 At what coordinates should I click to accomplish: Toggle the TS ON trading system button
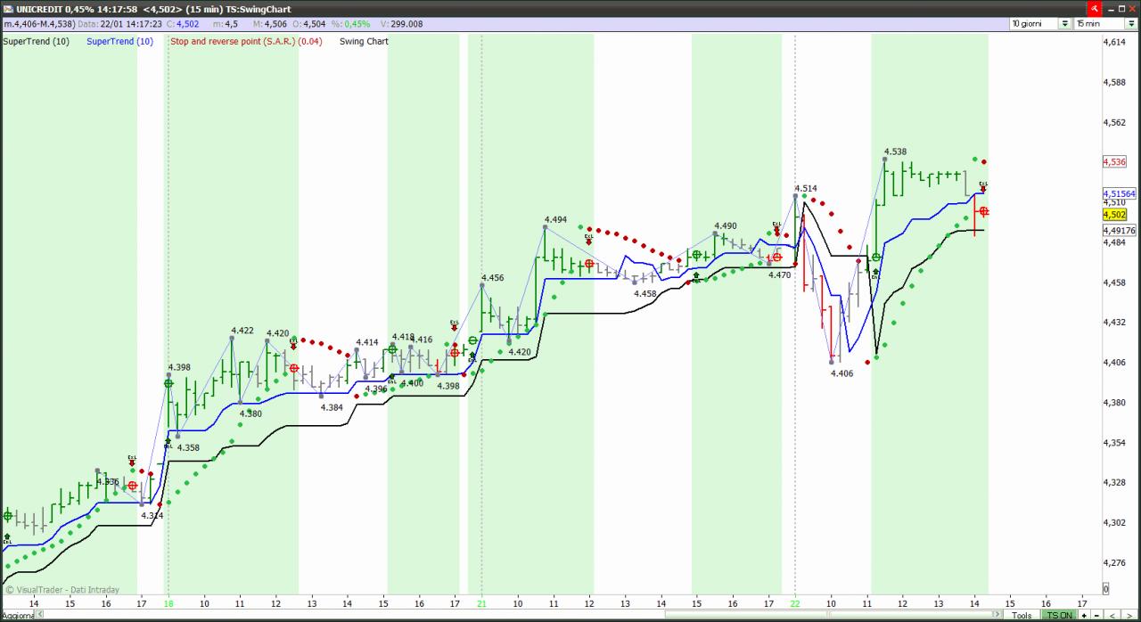1059,615
